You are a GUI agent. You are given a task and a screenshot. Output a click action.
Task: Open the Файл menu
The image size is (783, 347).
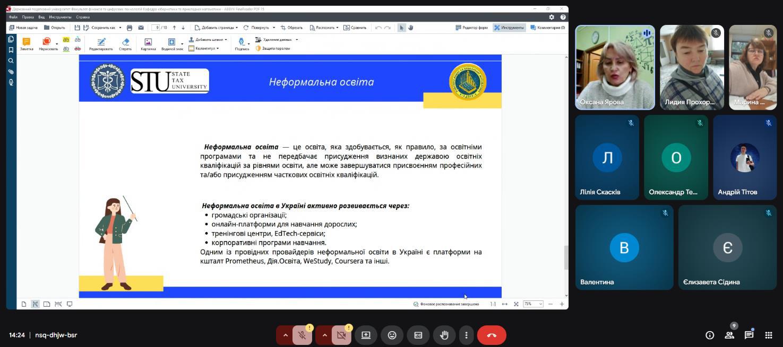[x=13, y=17]
